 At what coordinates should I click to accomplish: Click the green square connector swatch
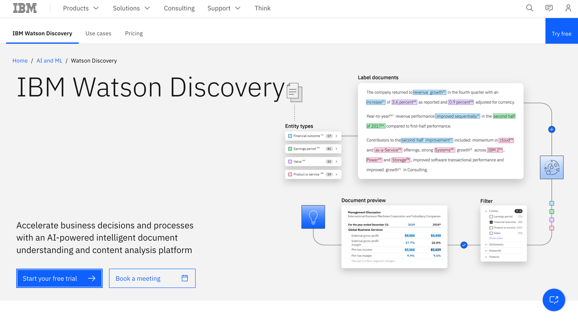click(x=552, y=211)
